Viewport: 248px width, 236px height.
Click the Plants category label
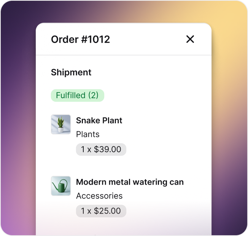click(87, 134)
